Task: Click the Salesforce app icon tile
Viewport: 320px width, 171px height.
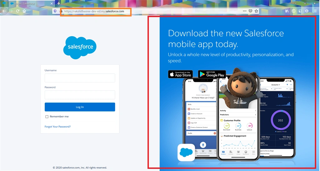Action: pyautogui.click(x=186, y=153)
